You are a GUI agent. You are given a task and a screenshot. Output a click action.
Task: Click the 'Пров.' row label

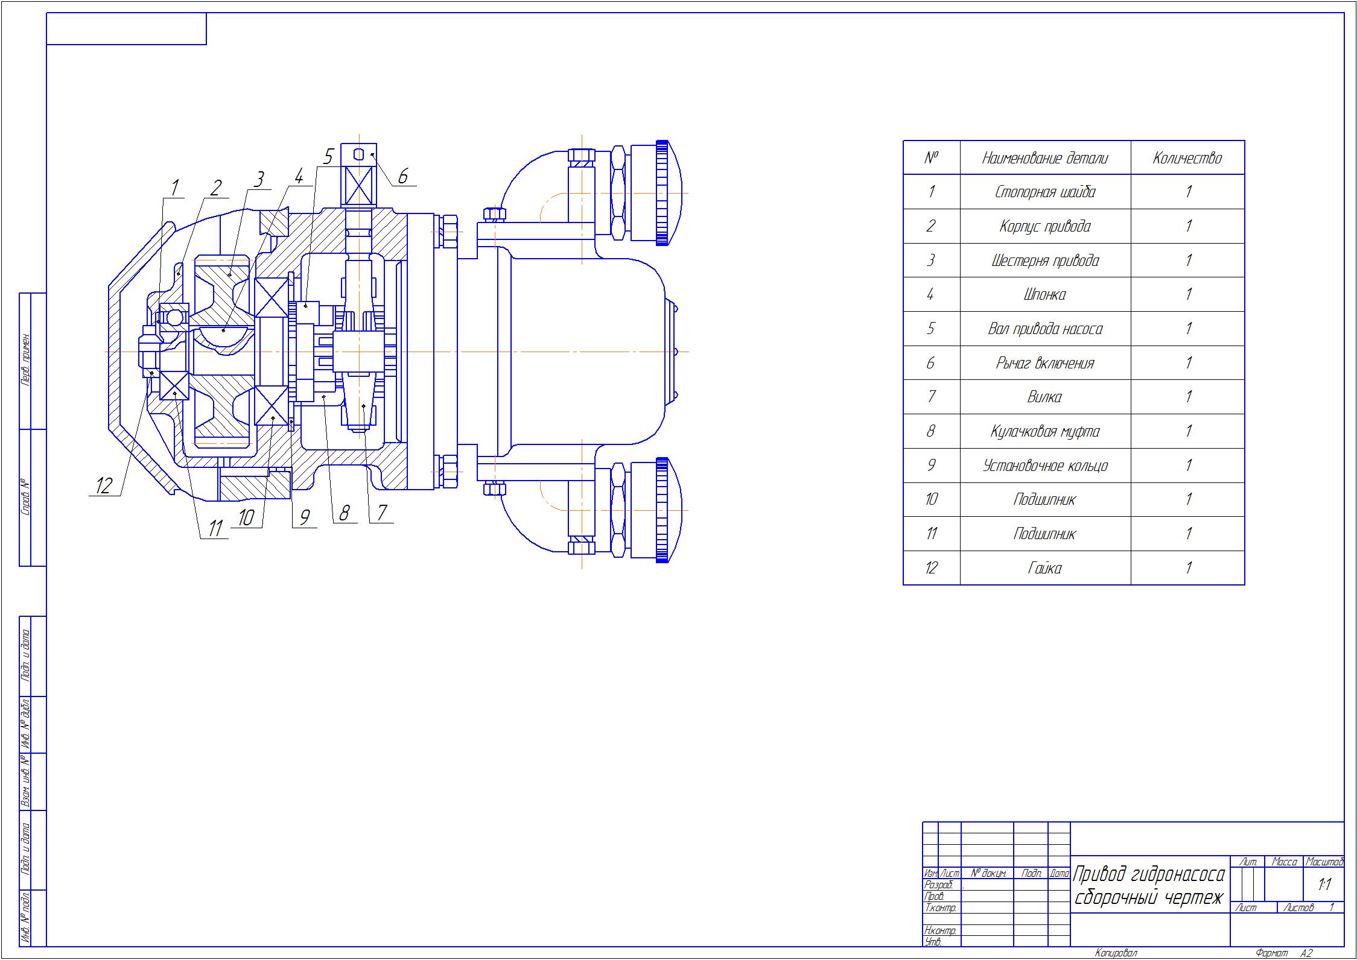point(934,896)
